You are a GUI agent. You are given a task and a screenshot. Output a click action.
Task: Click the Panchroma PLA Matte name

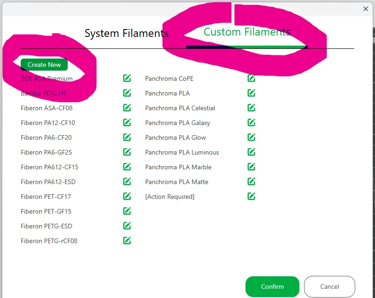pyautogui.click(x=177, y=182)
